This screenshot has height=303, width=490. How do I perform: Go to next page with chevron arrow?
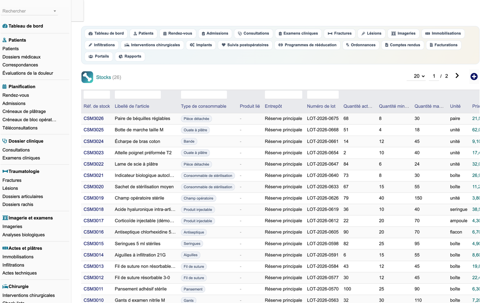tap(457, 76)
